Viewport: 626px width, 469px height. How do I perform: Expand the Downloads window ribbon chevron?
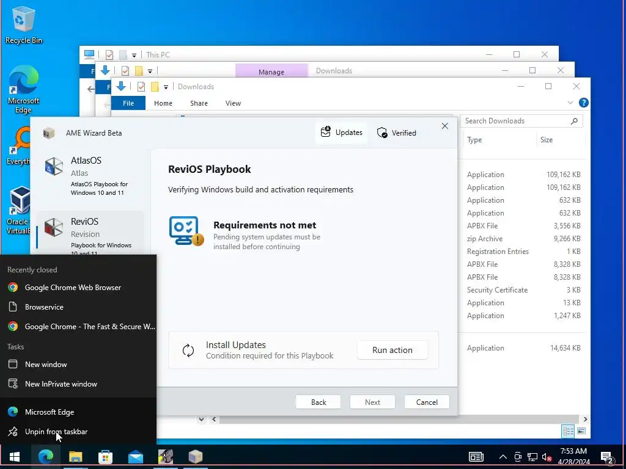point(570,103)
